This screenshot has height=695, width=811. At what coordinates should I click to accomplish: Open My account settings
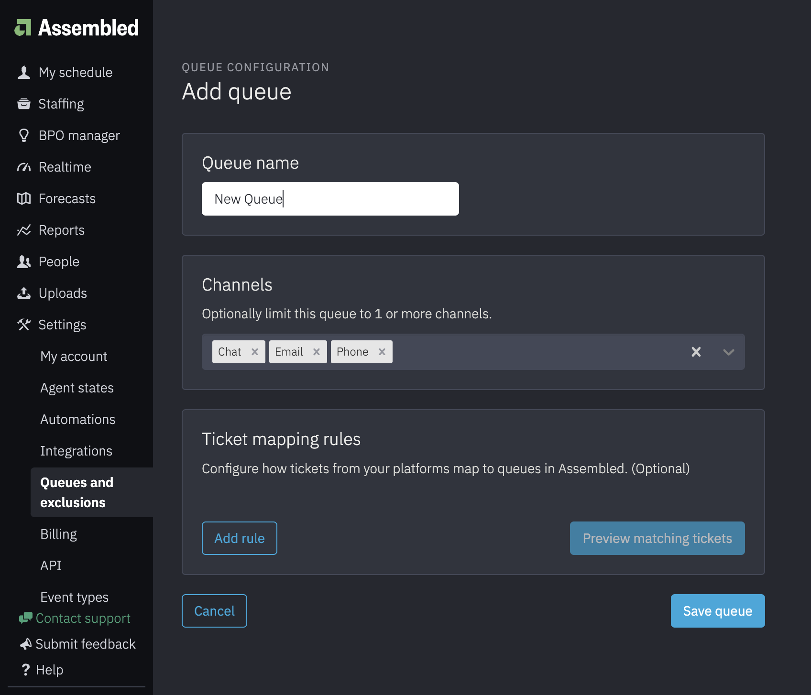pyautogui.click(x=74, y=356)
